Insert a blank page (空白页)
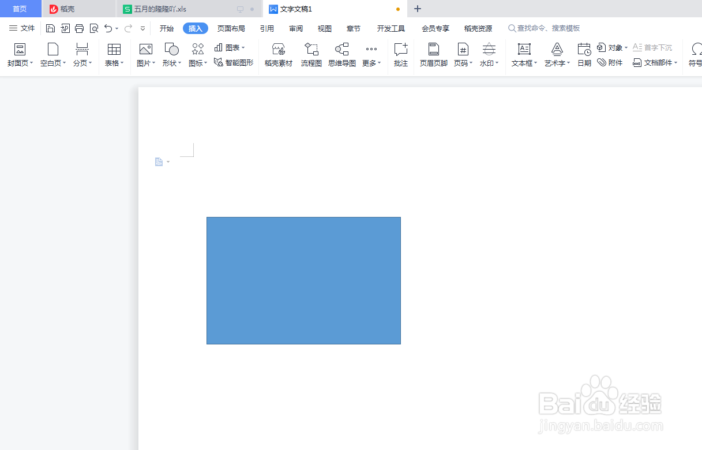Viewport: 702px width, 450px height. [53, 55]
